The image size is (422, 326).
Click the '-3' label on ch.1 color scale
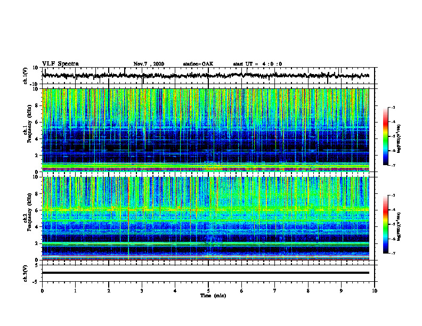click(x=393, y=107)
